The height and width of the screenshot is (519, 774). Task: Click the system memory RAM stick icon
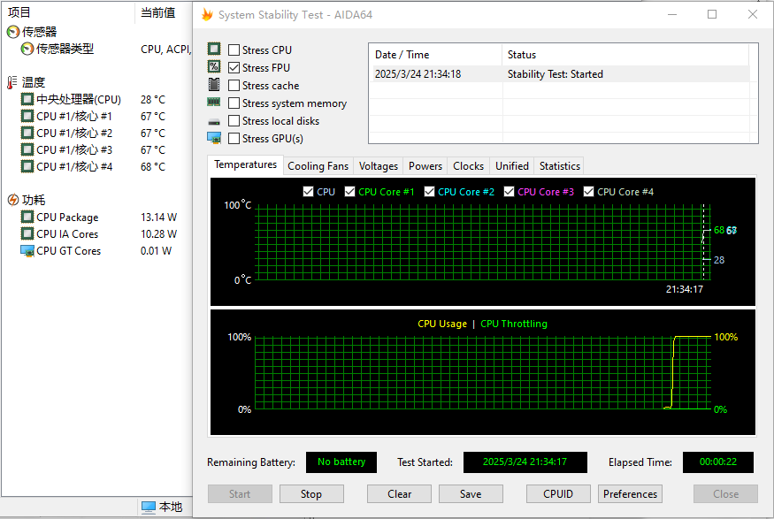pyautogui.click(x=212, y=103)
